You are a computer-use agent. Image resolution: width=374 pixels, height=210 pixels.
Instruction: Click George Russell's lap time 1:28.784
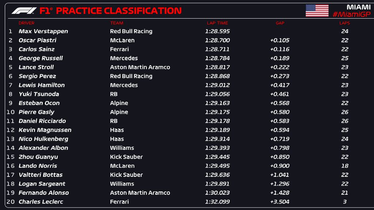point(217,58)
